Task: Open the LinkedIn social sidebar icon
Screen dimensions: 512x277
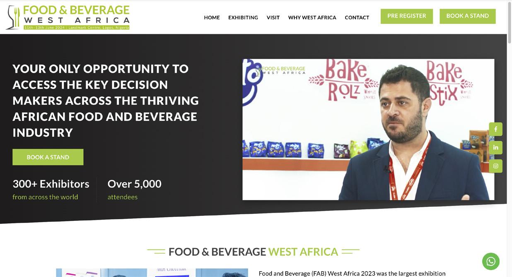Action: pos(495,147)
